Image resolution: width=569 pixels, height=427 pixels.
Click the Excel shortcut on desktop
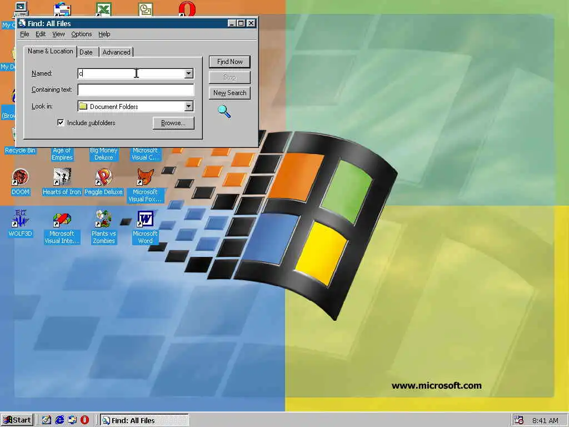(103, 9)
